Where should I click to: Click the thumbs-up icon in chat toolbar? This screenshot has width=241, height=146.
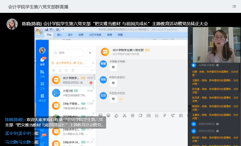coord(116,115)
